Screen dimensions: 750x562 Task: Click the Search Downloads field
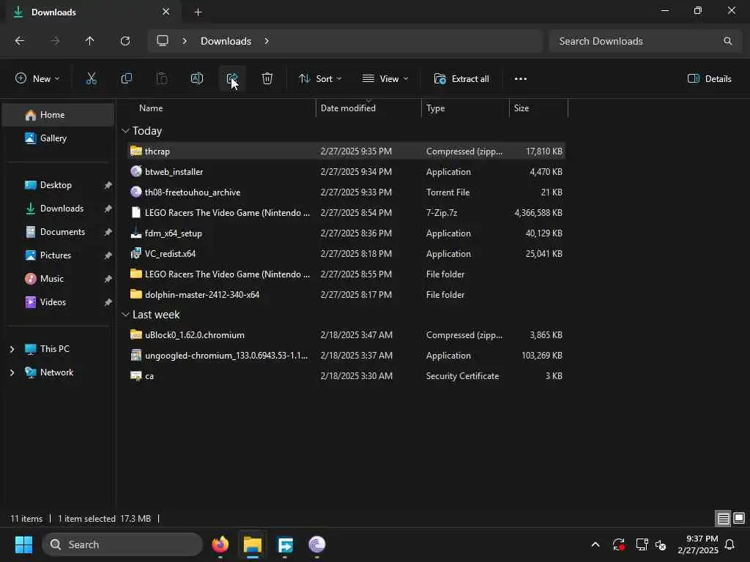point(645,41)
